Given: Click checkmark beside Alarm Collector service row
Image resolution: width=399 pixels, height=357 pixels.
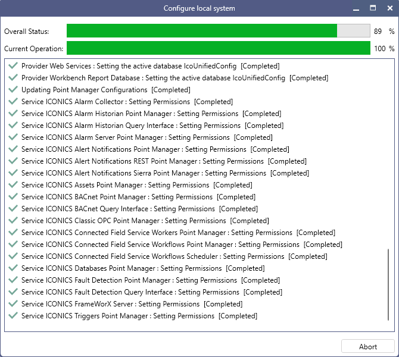Looking at the screenshot, I should click(x=13, y=102).
